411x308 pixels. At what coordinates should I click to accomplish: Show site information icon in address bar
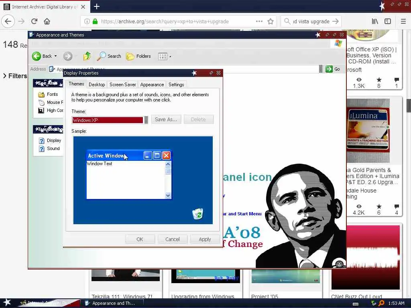[x=87, y=22]
